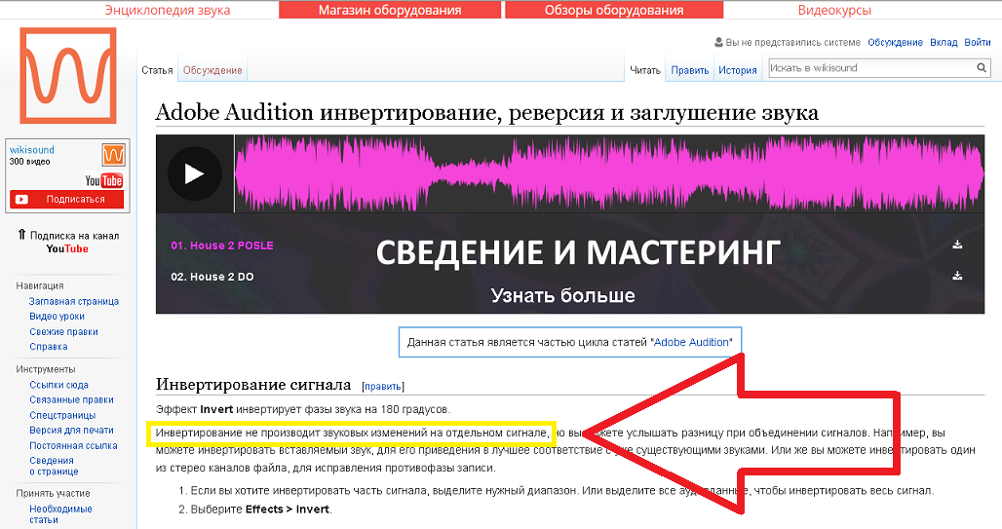
Task: Open Необходимые статьи link
Action: click(60, 514)
